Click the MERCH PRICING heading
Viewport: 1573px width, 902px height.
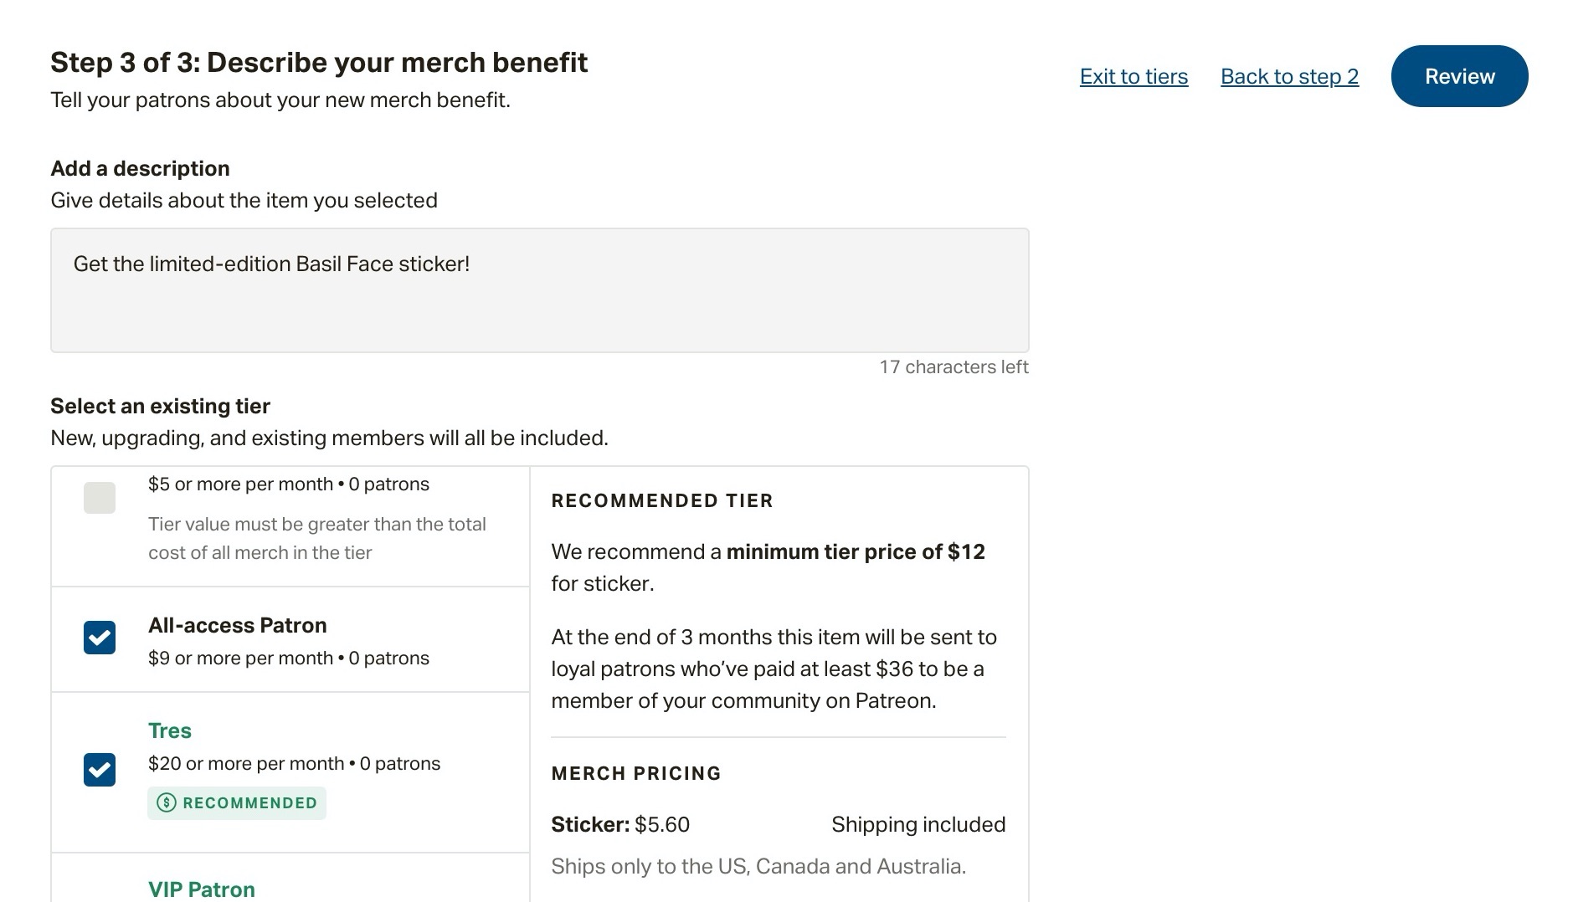636,773
